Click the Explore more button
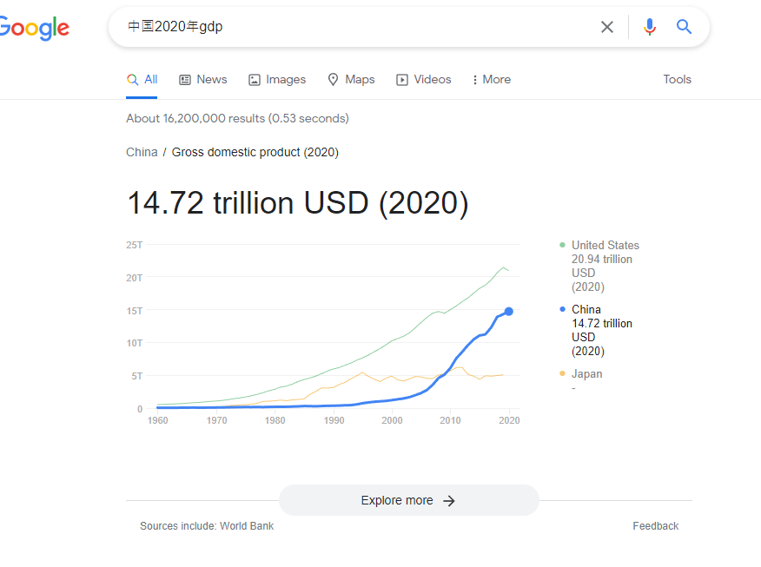Image resolution: width=761 pixels, height=567 pixels. coord(408,500)
